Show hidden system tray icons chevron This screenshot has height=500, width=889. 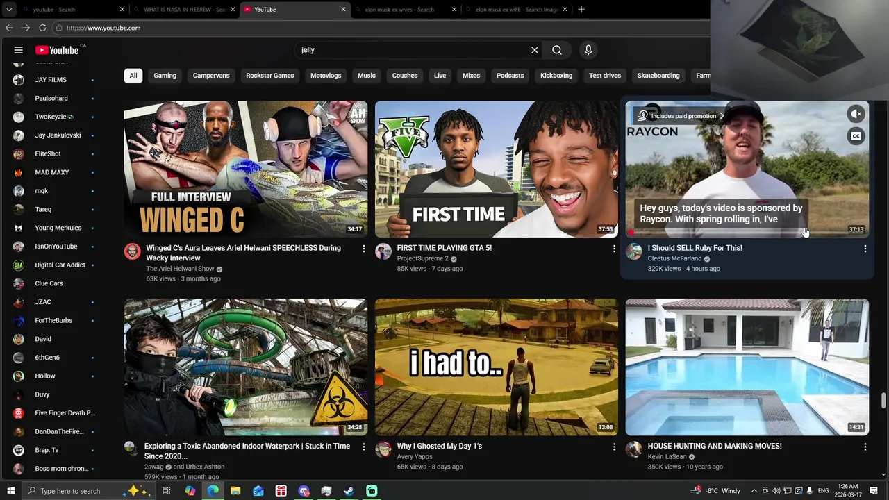coord(754,491)
